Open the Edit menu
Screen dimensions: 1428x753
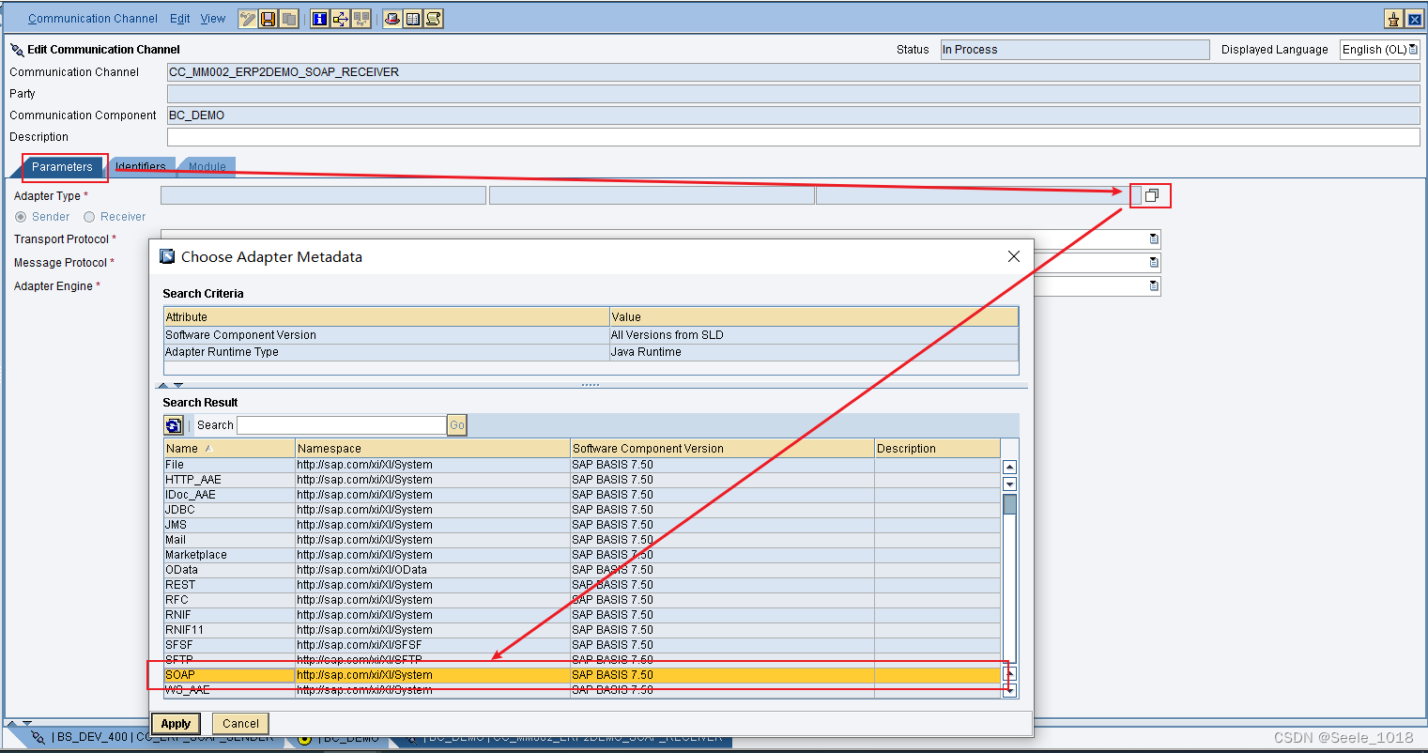coord(180,19)
